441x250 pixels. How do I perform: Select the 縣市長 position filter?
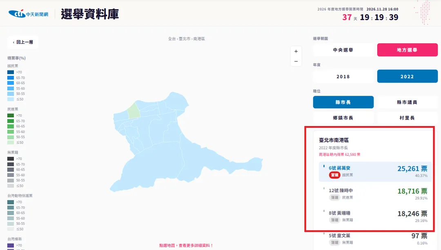click(x=343, y=102)
